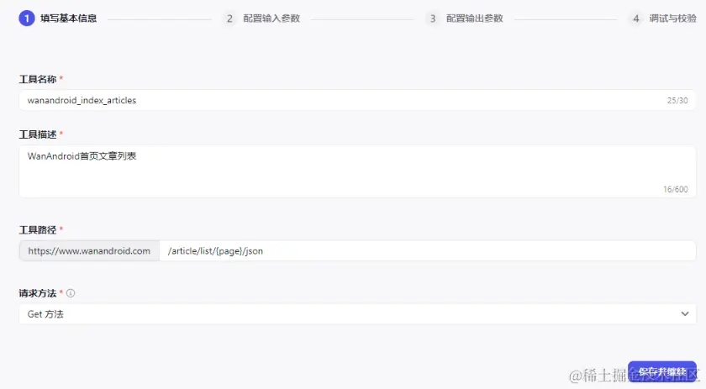Click the 保存并继续 button
Image resolution: width=706 pixels, height=389 pixels.
point(662,372)
